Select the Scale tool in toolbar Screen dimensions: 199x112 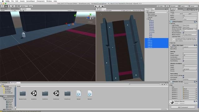point(13,6)
